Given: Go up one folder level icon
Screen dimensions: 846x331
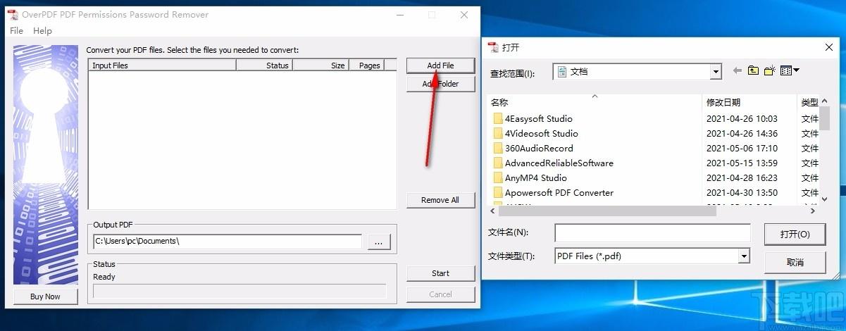Looking at the screenshot, I should pyautogui.click(x=754, y=70).
